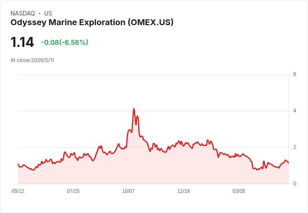
Task: Click the At close:2026/5/11 date text
Action: coord(32,60)
